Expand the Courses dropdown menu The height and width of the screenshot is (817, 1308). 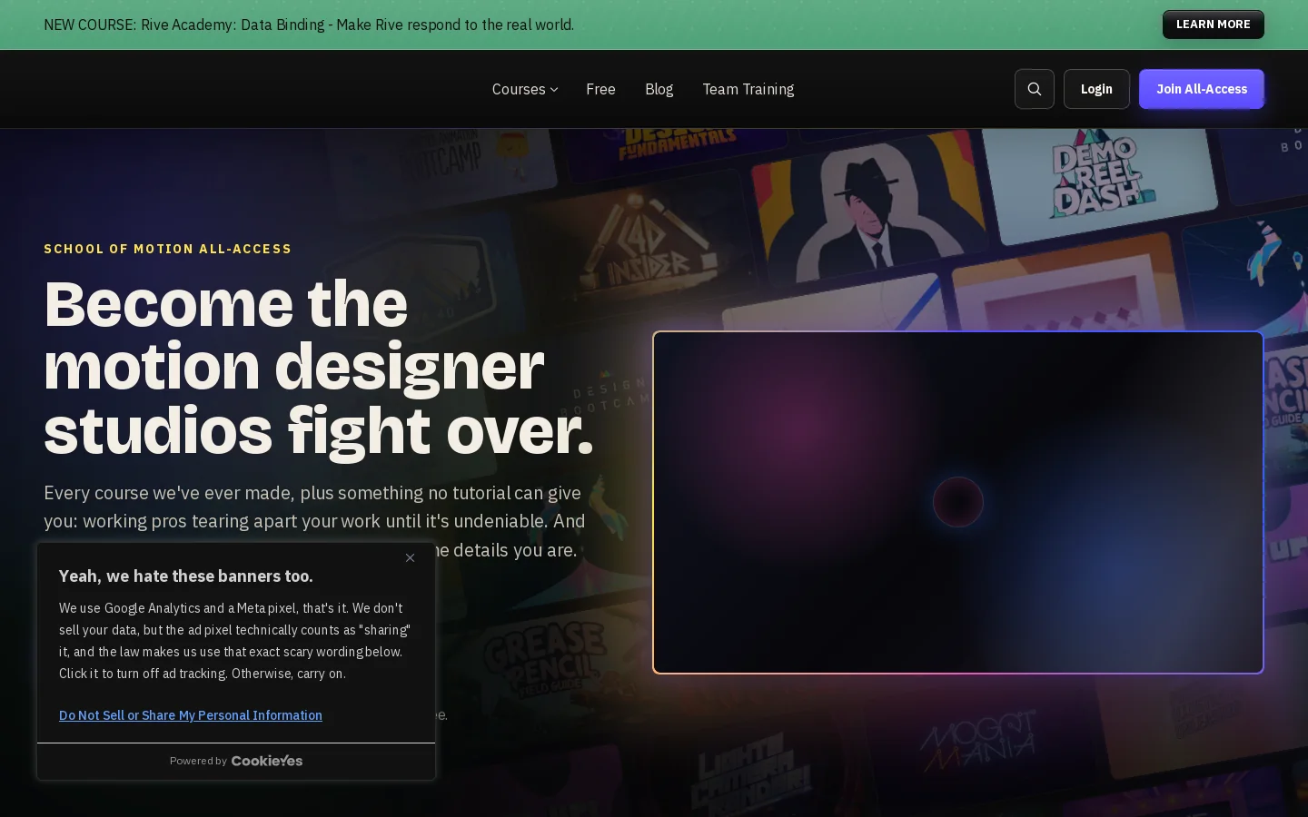click(525, 89)
